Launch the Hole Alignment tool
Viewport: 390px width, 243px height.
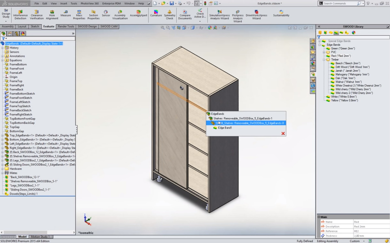[x=52, y=15]
